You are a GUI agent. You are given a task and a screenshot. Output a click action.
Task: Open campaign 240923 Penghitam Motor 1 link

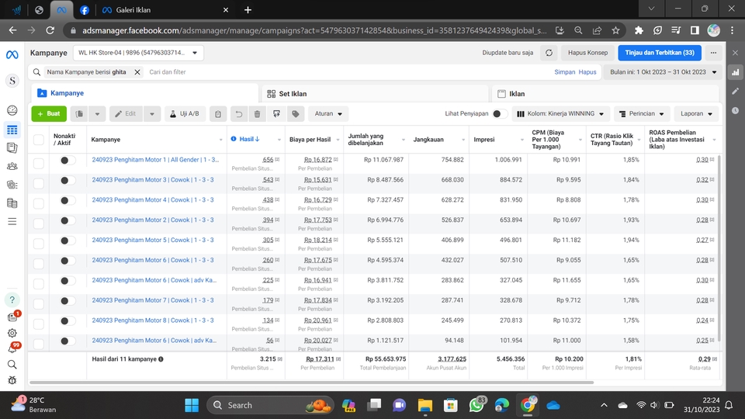pyautogui.click(x=155, y=160)
